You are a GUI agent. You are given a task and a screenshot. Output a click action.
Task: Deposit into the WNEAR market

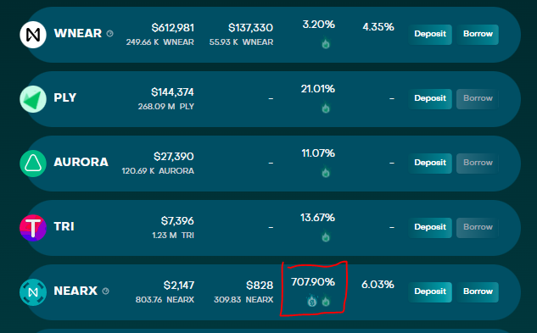[x=430, y=34]
